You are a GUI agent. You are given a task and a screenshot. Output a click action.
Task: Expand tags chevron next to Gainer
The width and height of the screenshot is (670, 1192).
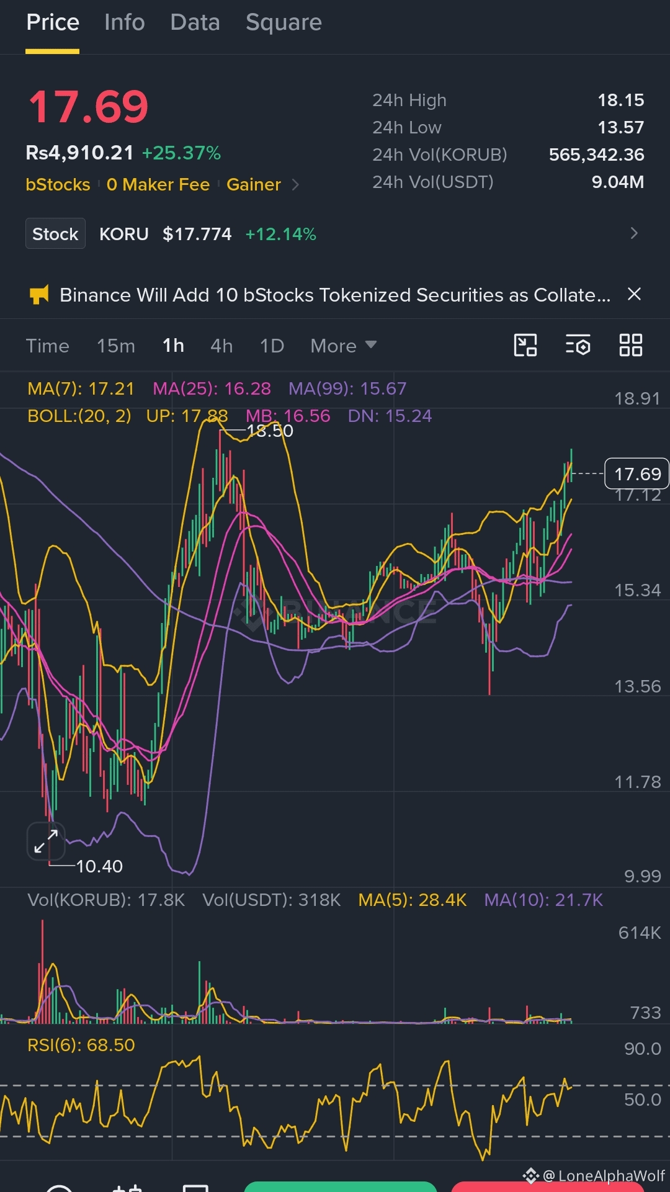(x=295, y=185)
